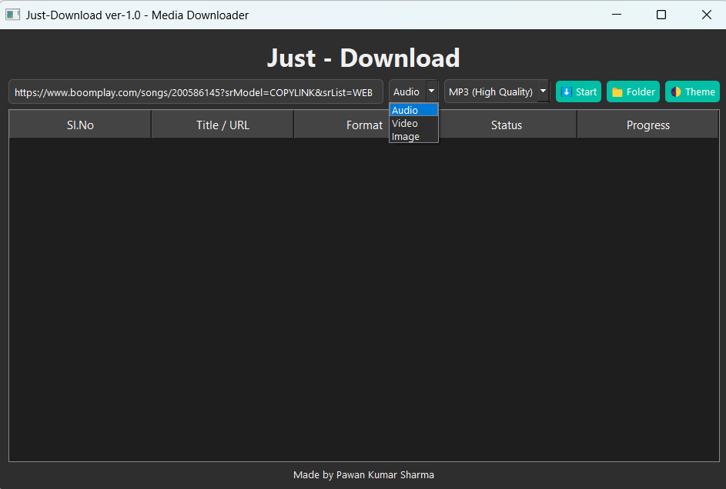Minimize the Just-Download window
The image size is (726, 489).
616,15
